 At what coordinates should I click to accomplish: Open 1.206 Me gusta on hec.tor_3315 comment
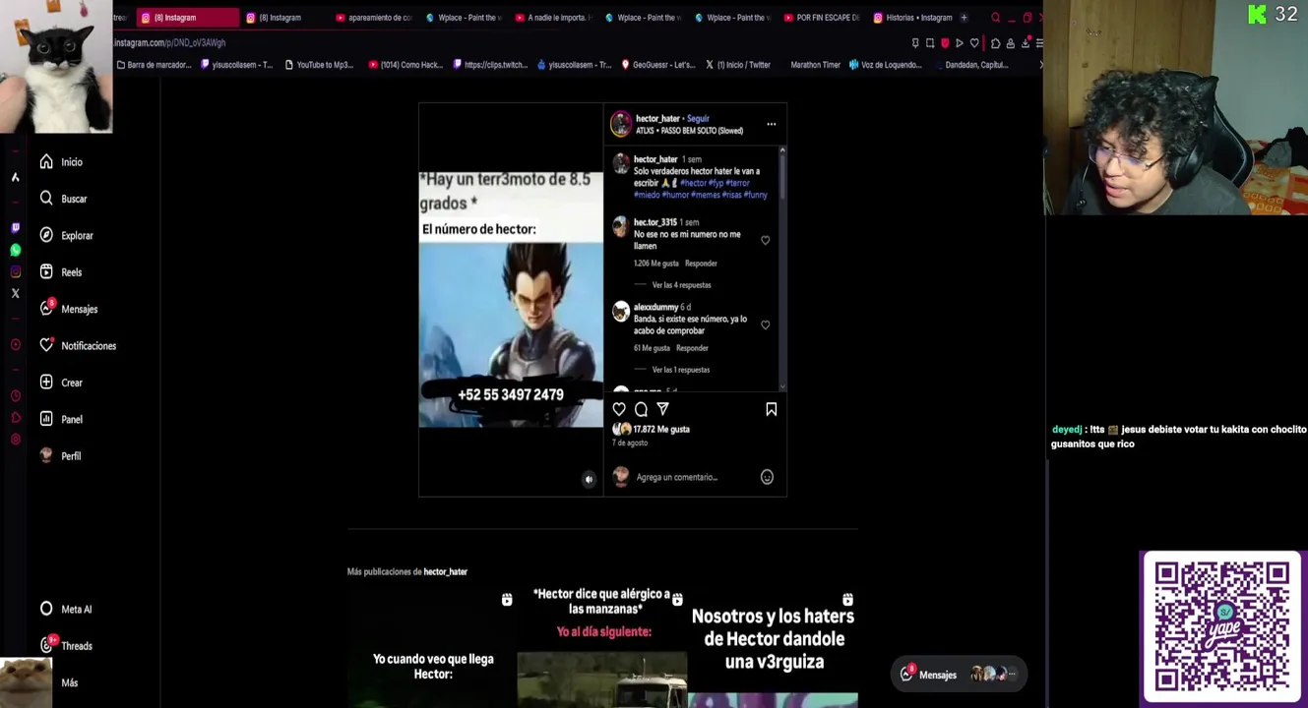[x=656, y=264]
